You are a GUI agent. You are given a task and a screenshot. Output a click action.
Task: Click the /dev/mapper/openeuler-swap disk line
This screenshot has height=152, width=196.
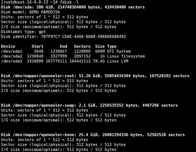[x=89, y=105]
